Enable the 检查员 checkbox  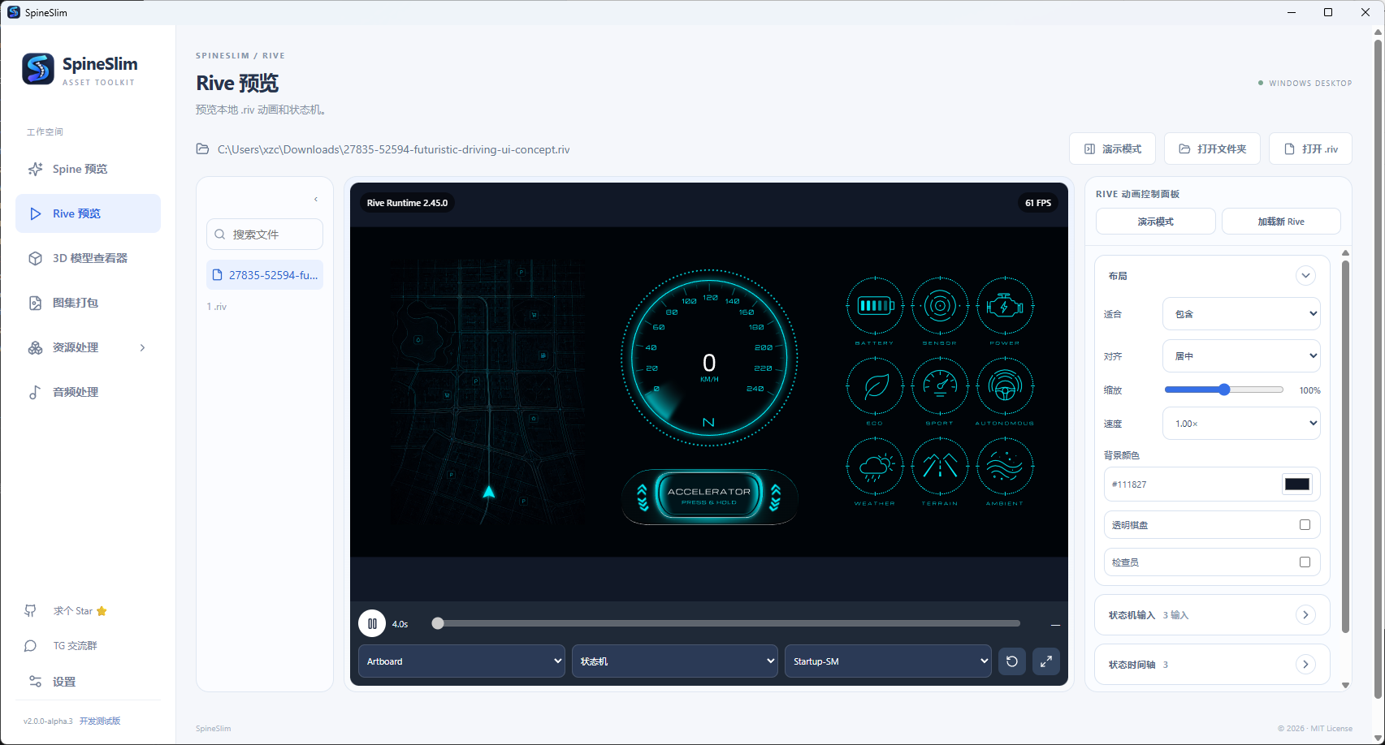(x=1305, y=562)
